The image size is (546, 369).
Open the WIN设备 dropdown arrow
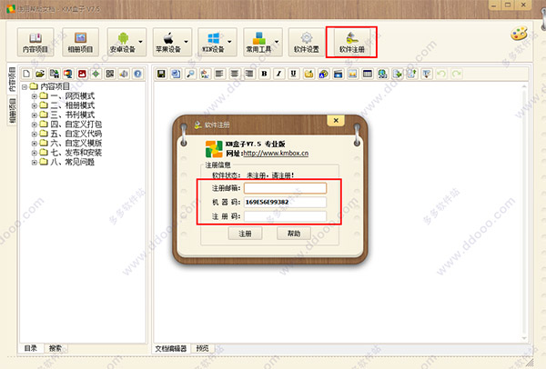(230, 42)
